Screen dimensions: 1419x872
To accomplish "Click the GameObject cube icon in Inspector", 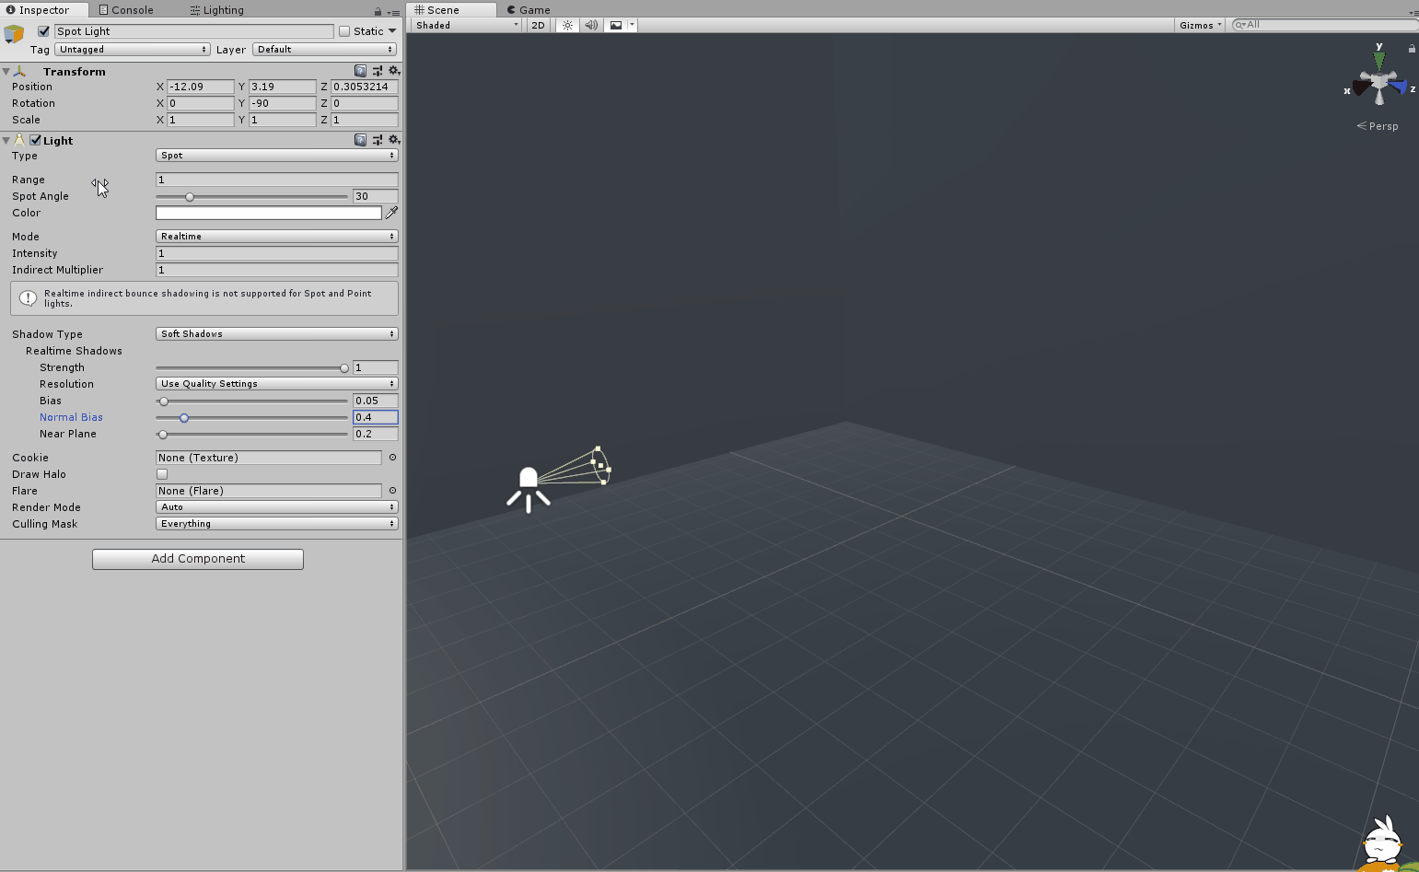I will pos(14,34).
